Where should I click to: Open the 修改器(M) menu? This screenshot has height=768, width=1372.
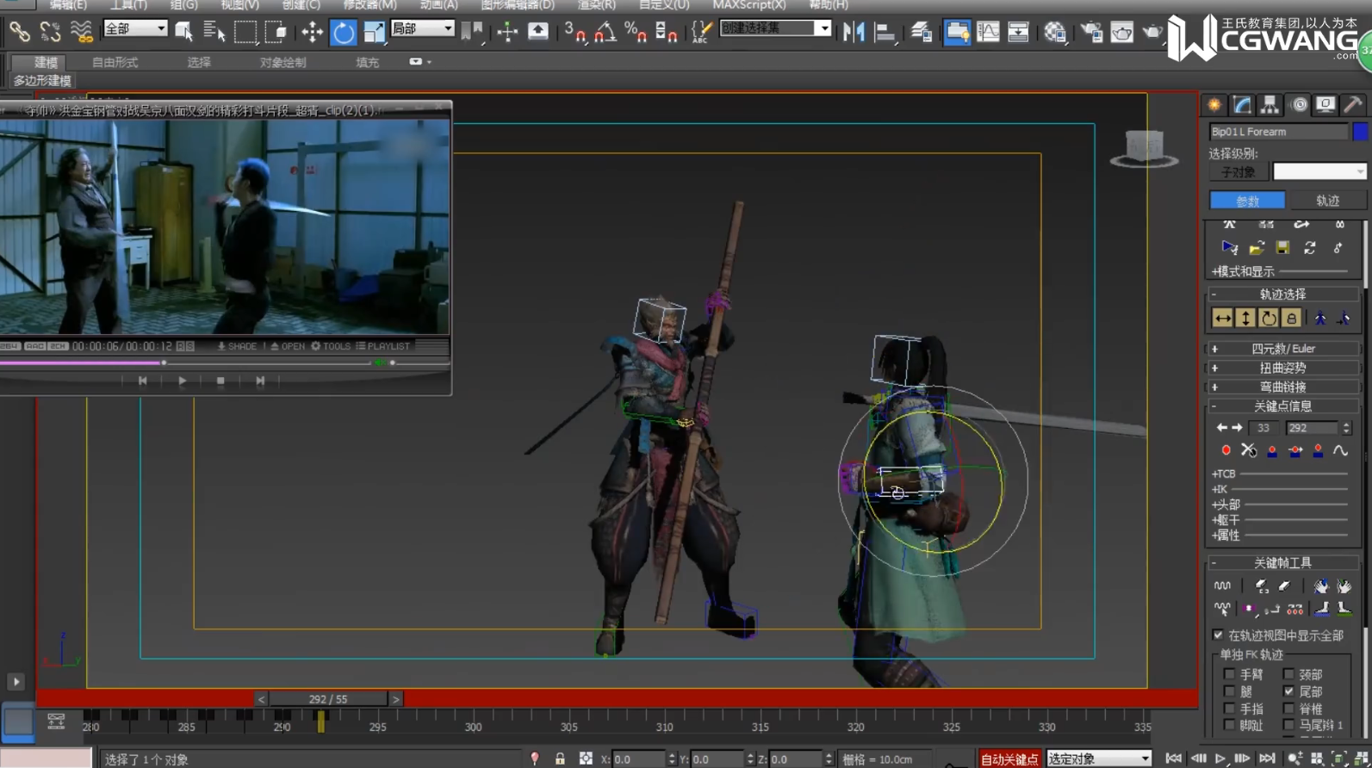370,5
